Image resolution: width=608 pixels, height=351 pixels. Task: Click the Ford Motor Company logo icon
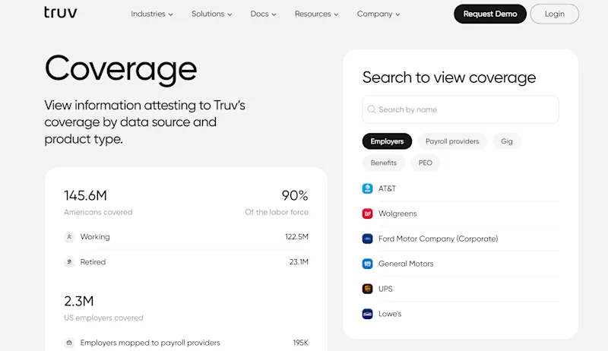[367, 239]
